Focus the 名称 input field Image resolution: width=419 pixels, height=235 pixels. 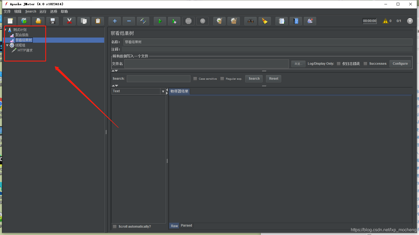pos(268,42)
